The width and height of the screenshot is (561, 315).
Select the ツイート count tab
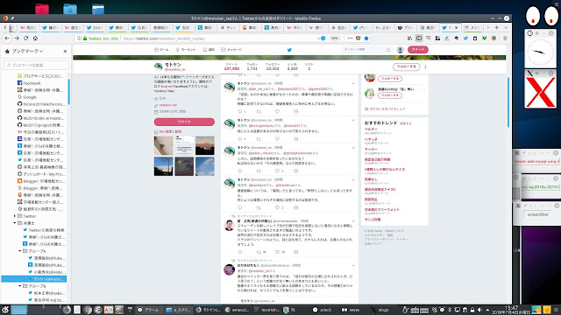(231, 66)
